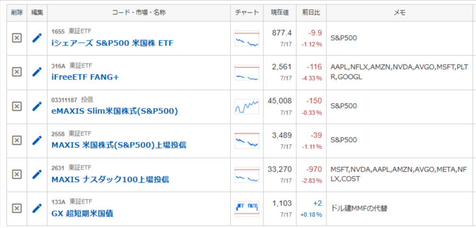Delete the iFreeETF FANG+ row
Screen dimensions: 476x228
click(x=16, y=72)
